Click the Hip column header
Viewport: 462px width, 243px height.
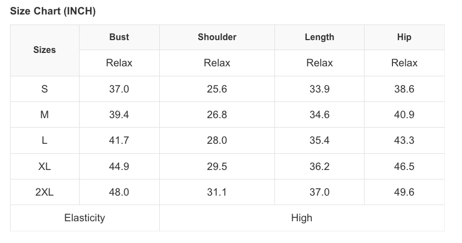pos(404,37)
